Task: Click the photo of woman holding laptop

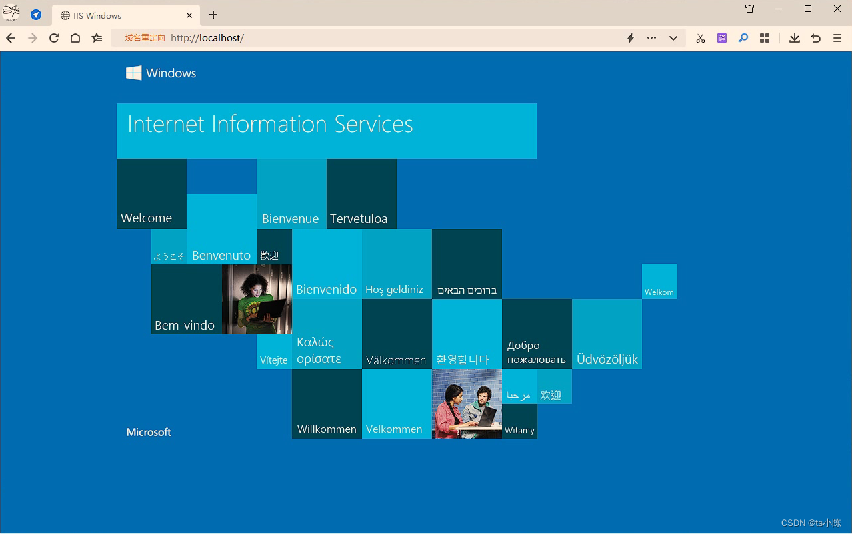Action: [257, 299]
